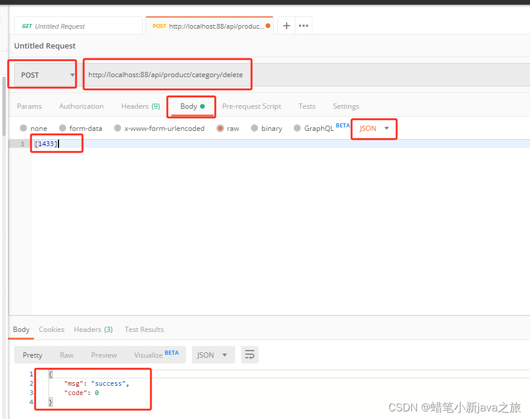Click the left sidebar vertical scrollbar

click(x=4, y=106)
